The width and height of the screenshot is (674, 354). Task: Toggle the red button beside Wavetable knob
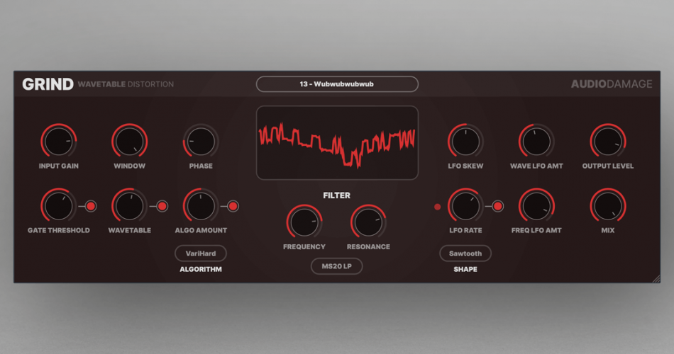(162, 207)
